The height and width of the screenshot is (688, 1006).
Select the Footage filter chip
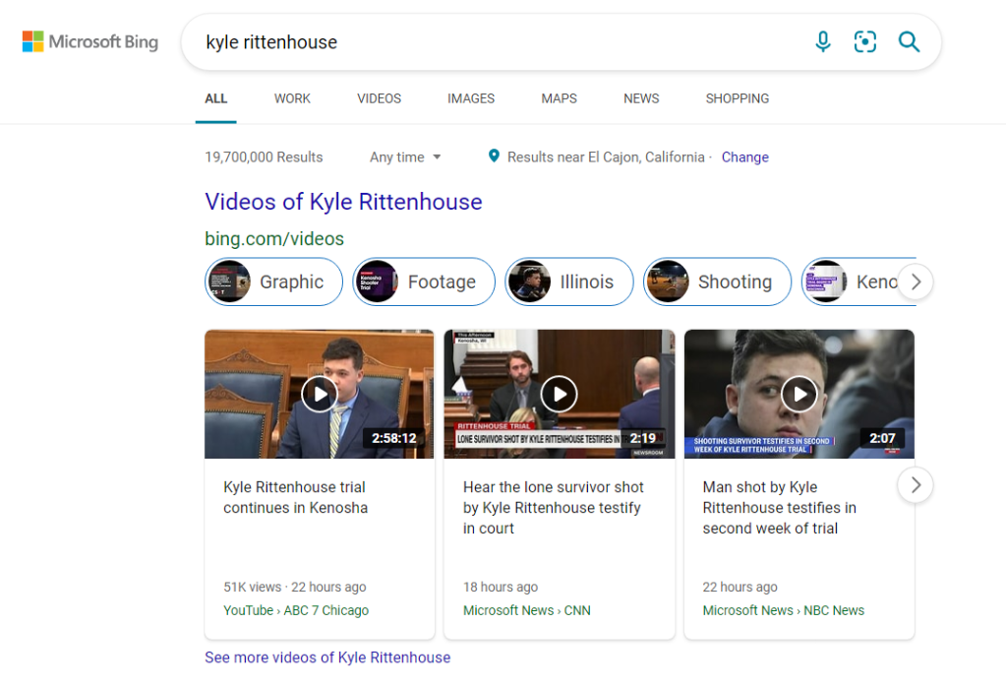pos(424,281)
